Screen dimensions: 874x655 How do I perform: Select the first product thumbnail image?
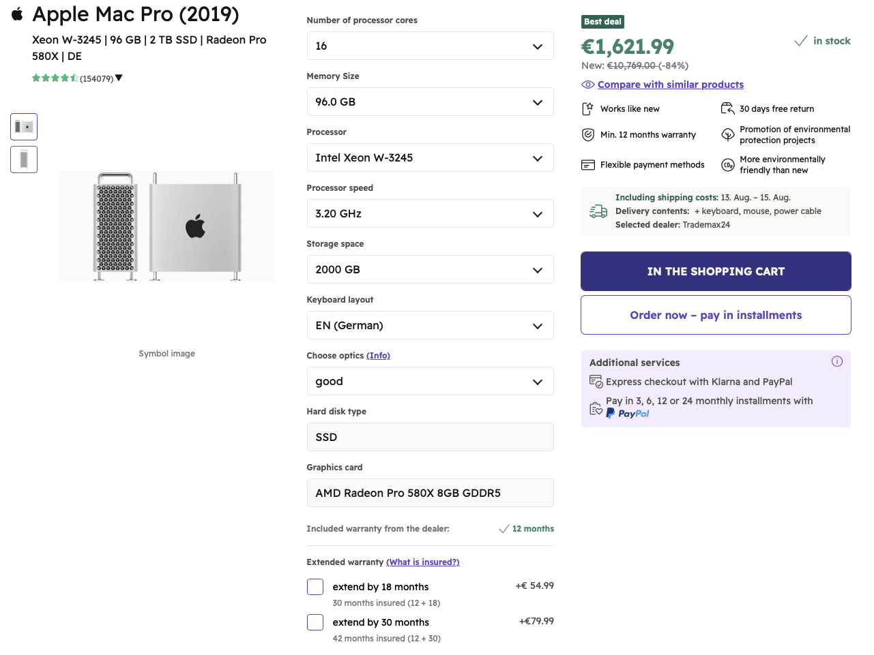coord(24,127)
